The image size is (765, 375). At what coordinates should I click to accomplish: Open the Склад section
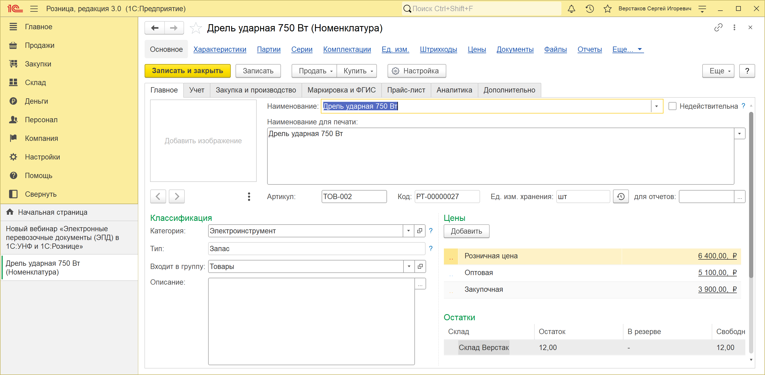pos(35,83)
